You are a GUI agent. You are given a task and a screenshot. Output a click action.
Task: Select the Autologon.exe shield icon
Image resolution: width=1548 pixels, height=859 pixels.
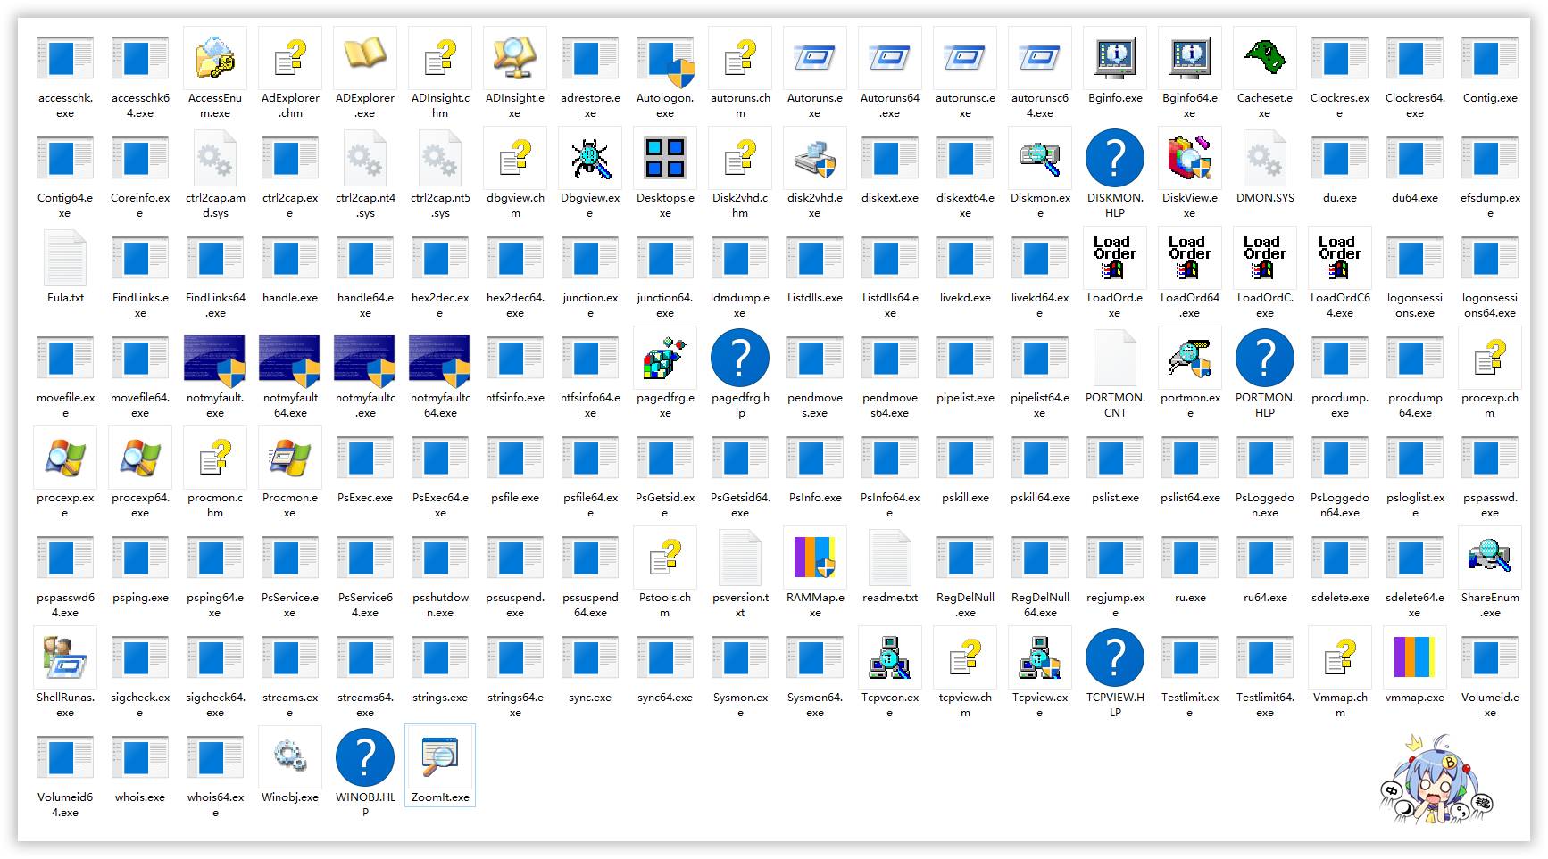tap(665, 58)
